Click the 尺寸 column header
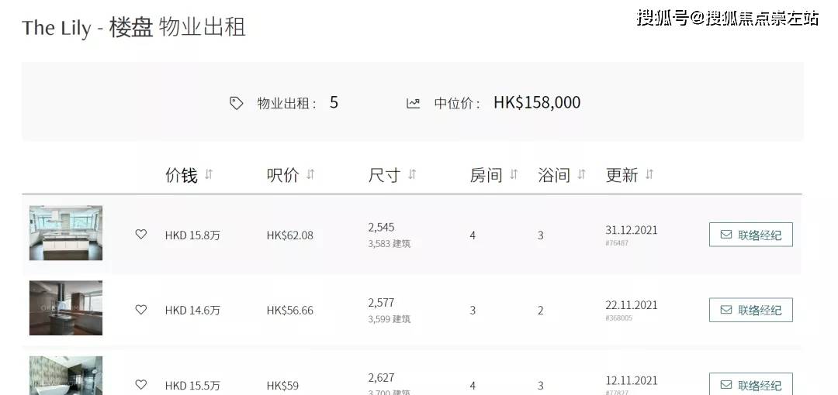The image size is (838, 395). (384, 175)
